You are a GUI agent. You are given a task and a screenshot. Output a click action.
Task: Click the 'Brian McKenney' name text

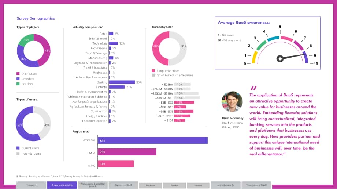click(x=233, y=118)
